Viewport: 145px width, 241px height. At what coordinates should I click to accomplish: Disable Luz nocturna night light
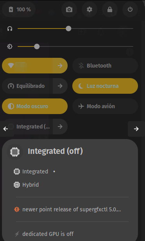click(105, 86)
